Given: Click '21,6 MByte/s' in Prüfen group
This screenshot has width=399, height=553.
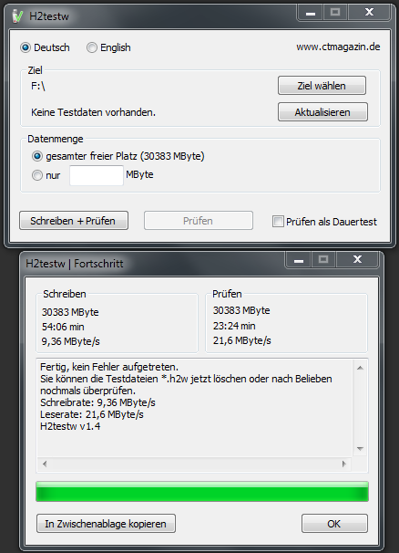Looking at the screenshot, I should pyautogui.click(x=242, y=340).
